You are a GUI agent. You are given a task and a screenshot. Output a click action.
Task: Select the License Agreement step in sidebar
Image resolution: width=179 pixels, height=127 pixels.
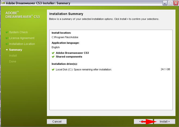point(22,38)
